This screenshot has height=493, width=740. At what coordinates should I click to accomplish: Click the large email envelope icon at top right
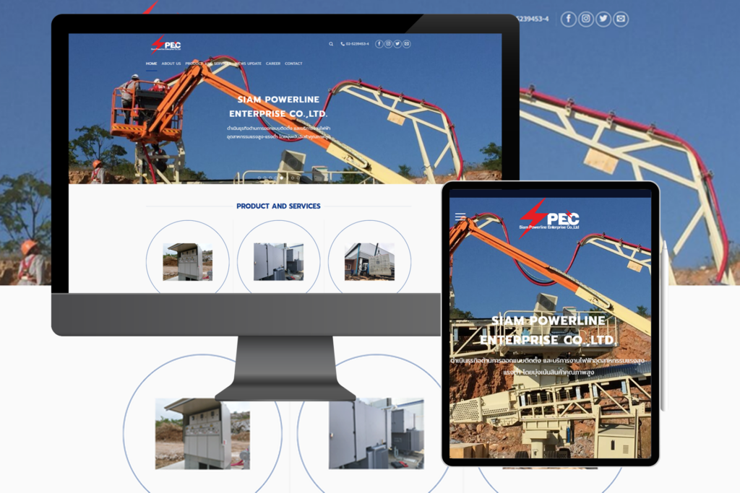tap(621, 19)
